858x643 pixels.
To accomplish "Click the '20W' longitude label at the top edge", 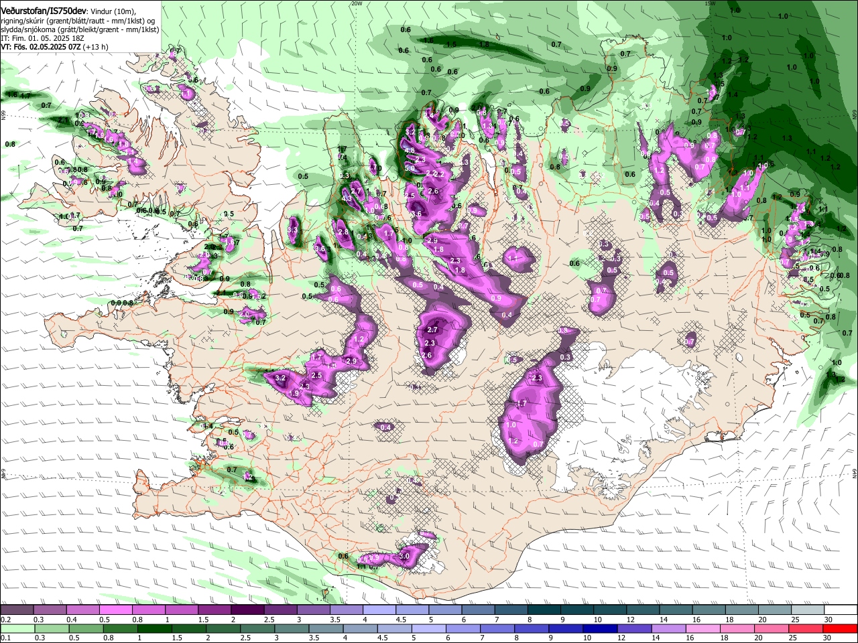I will coord(357,3).
